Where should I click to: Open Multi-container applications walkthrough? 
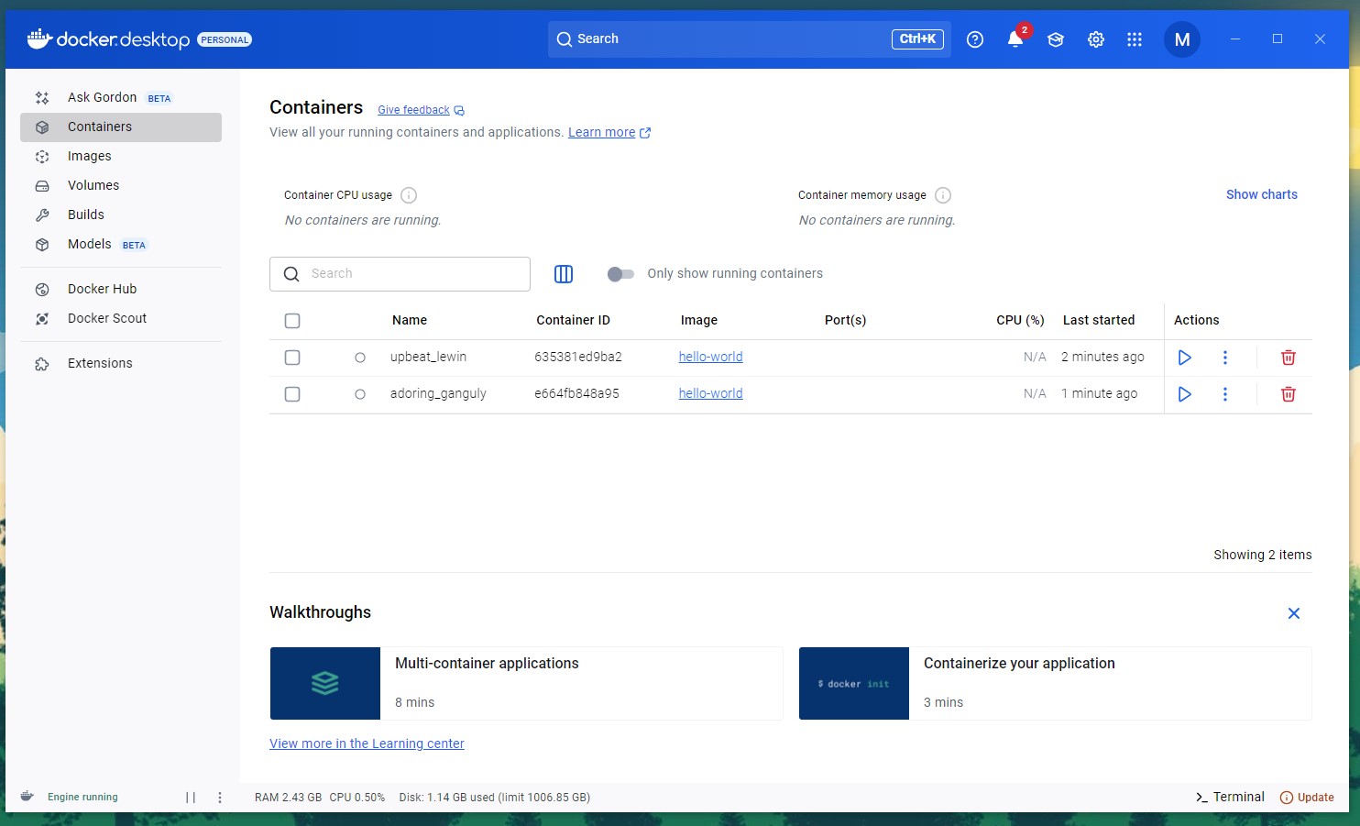526,684
